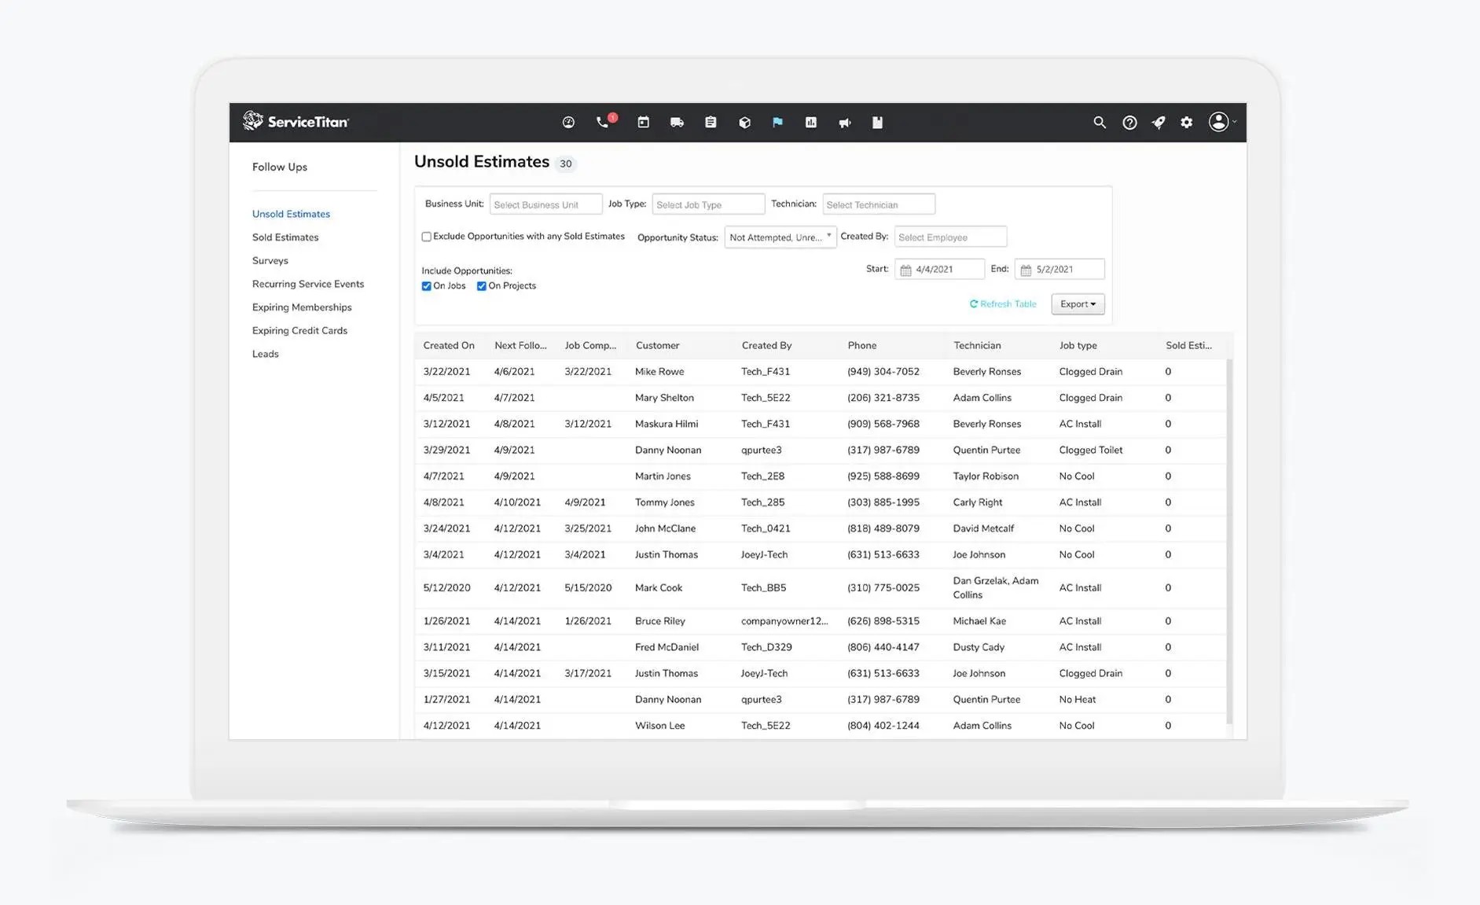The width and height of the screenshot is (1480, 905).
Task: Click customer Mark Cook
Action: coord(659,588)
